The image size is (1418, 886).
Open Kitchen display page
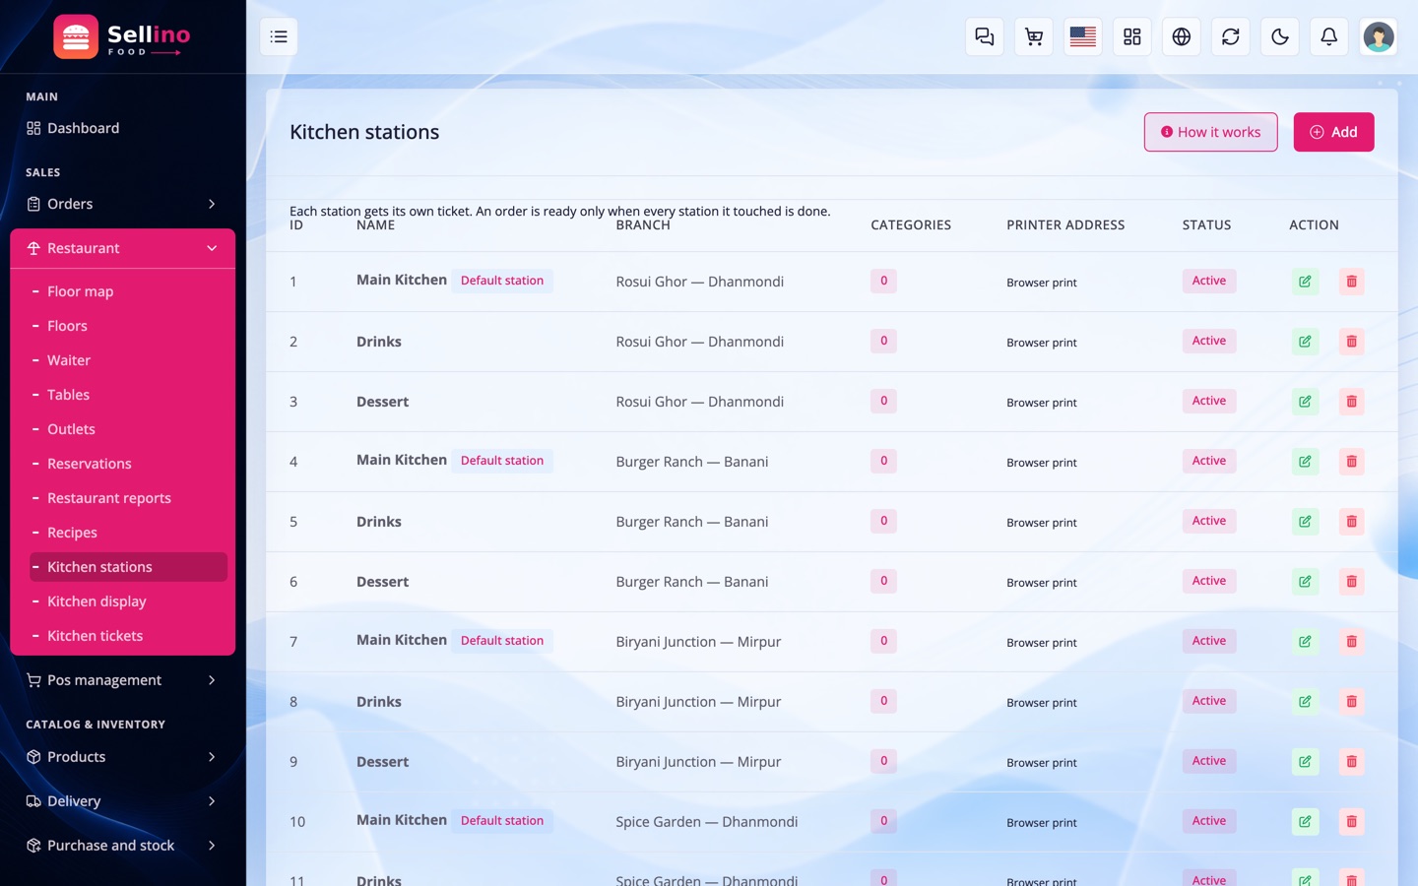(128, 601)
